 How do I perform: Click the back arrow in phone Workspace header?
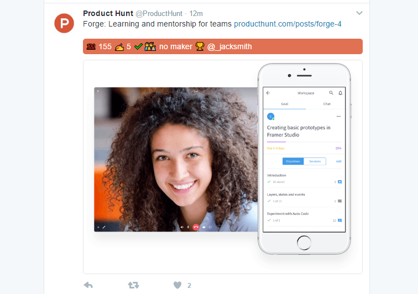click(268, 93)
